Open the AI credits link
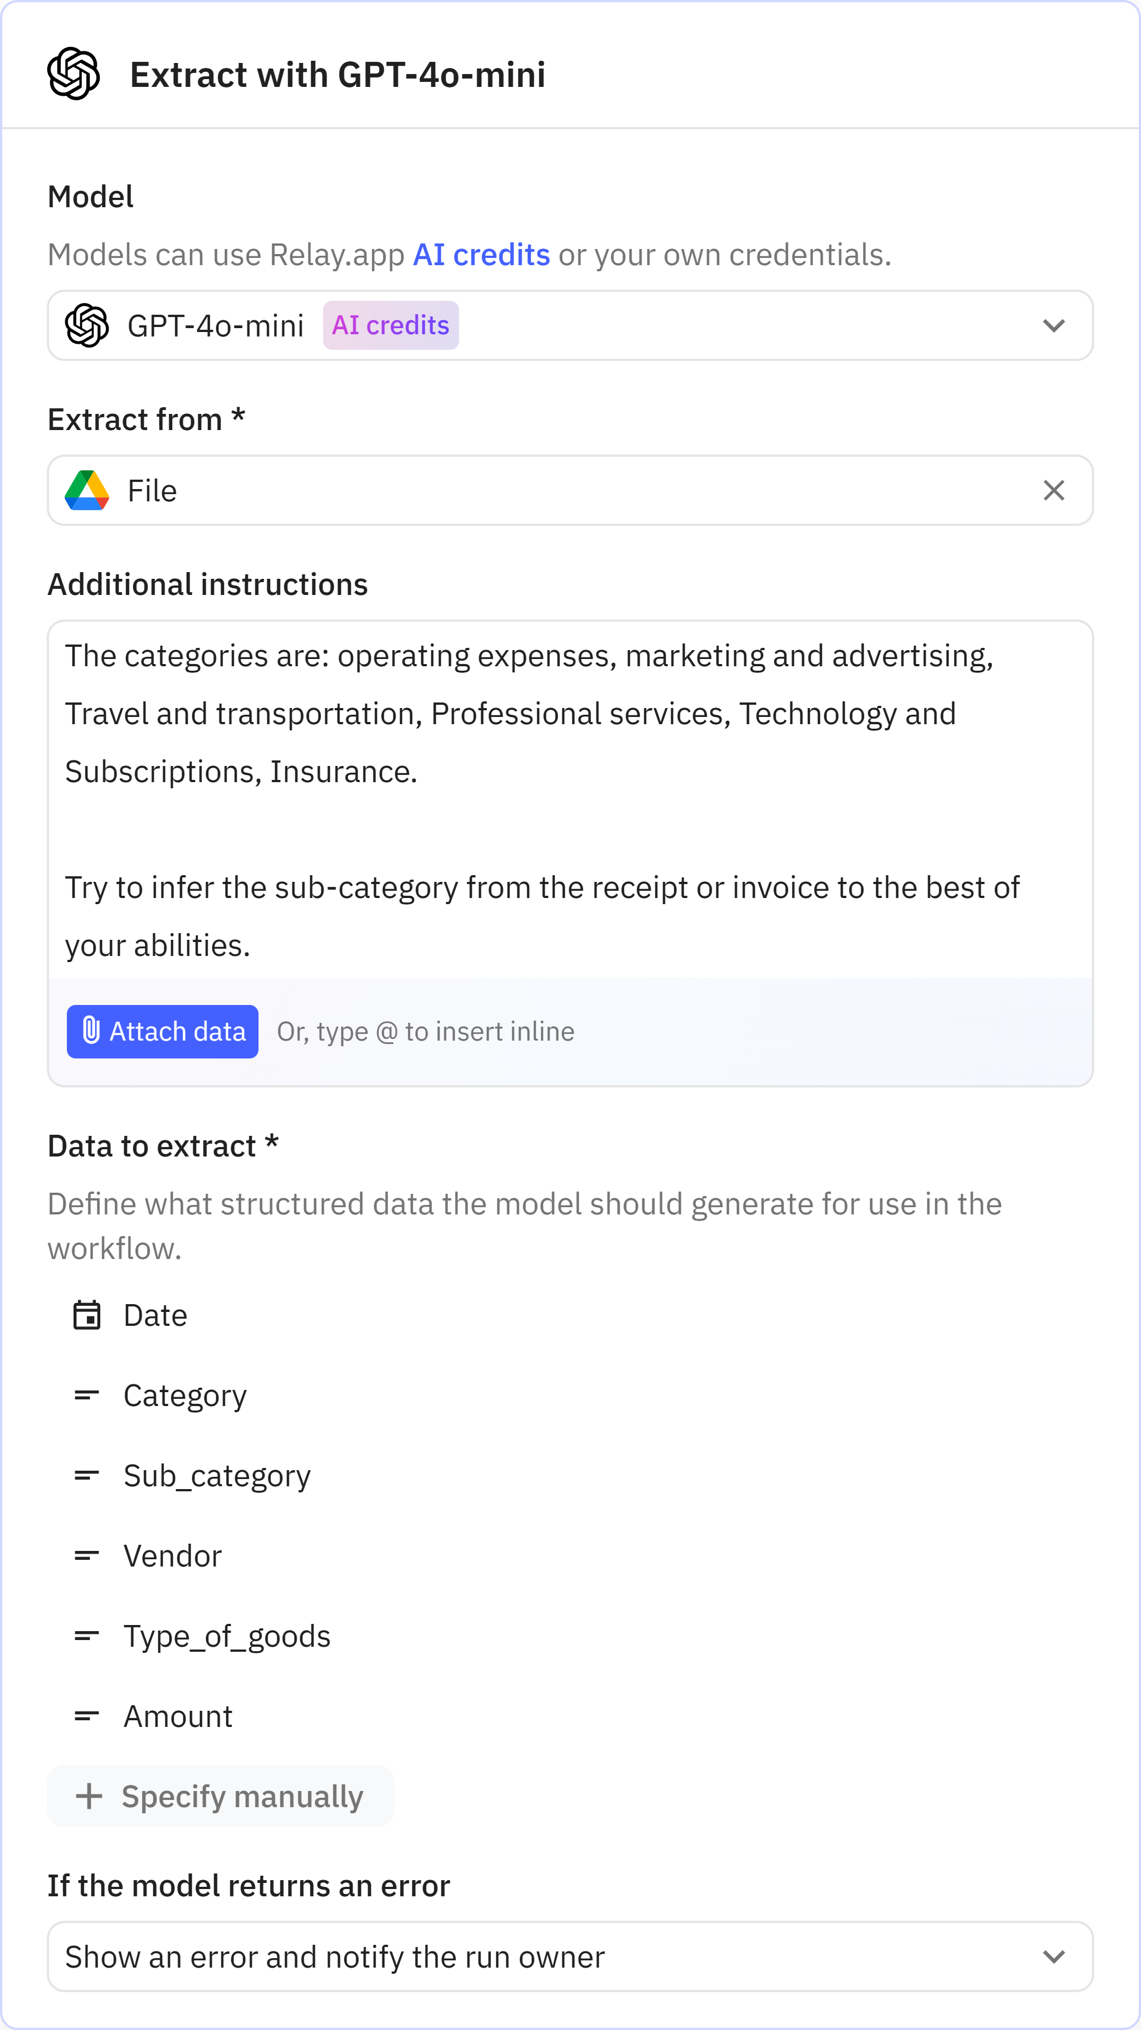Image resolution: width=1141 pixels, height=2030 pixels. tap(481, 255)
